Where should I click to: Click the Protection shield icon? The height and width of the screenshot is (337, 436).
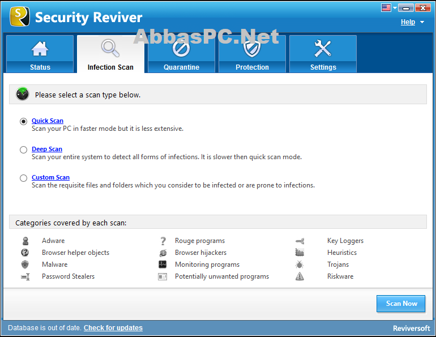(252, 48)
